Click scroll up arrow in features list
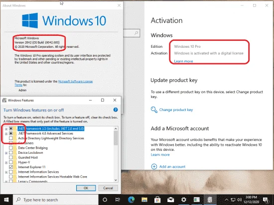 point(116,128)
